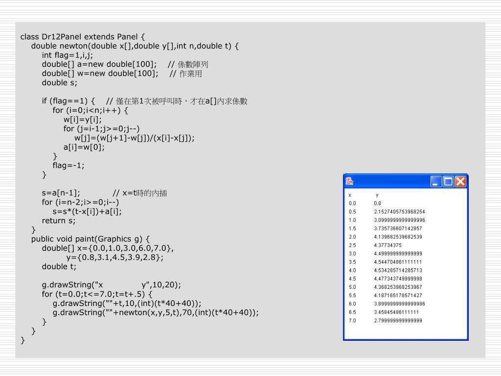This screenshot has width=501, height=376.
Task: Select the value 3.0999999999999996
Action: click(x=399, y=220)
